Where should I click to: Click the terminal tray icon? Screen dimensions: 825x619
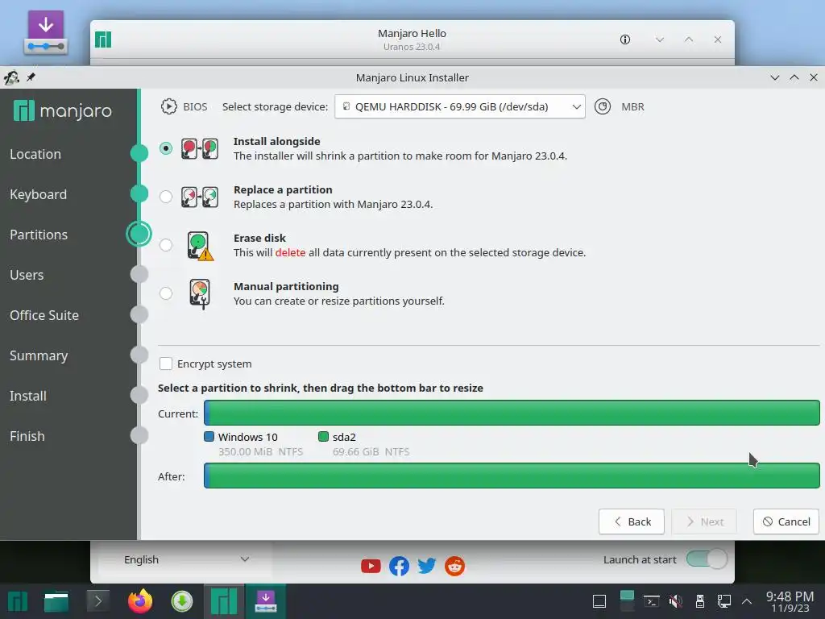coord(652,601)
